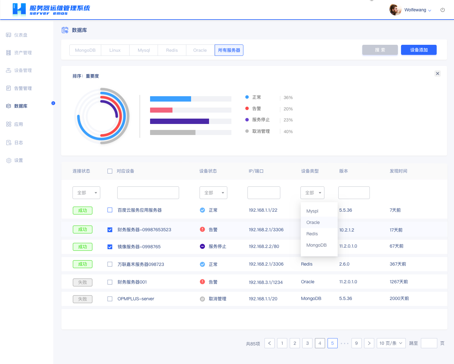Toggle the select-all 对应设备 header checkbox
This screenshot has width=454, height=364.
(110, 171)
